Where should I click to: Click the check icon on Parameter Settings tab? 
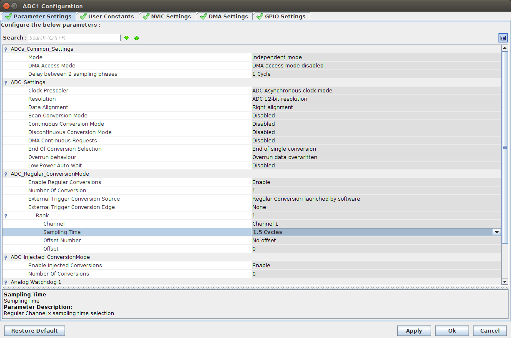point(7,16)
